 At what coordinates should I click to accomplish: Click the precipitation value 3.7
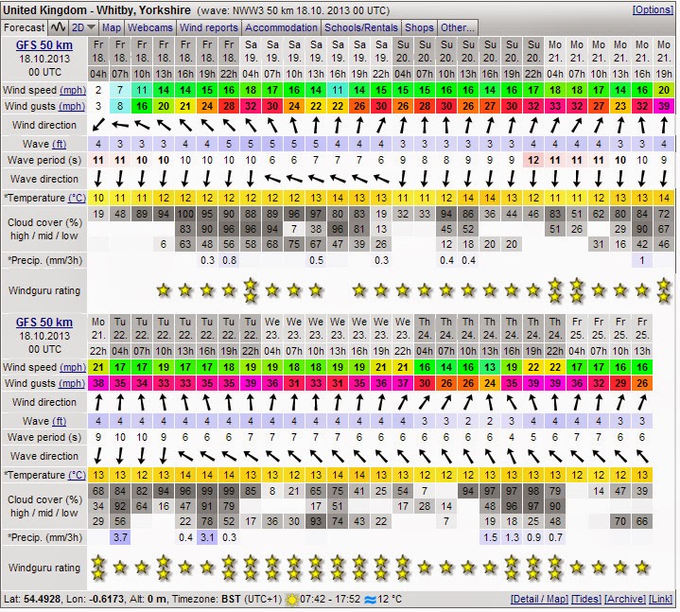(x=120, y=538)
